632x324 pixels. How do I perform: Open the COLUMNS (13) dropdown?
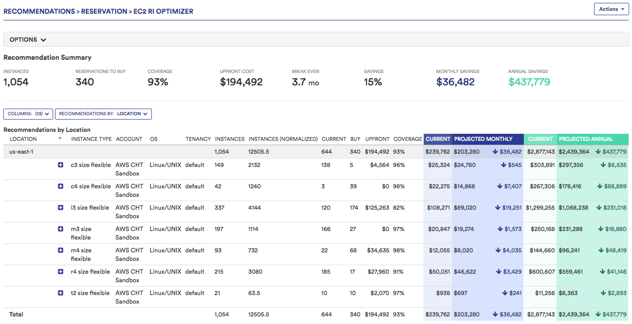click(x=28, y=114)
